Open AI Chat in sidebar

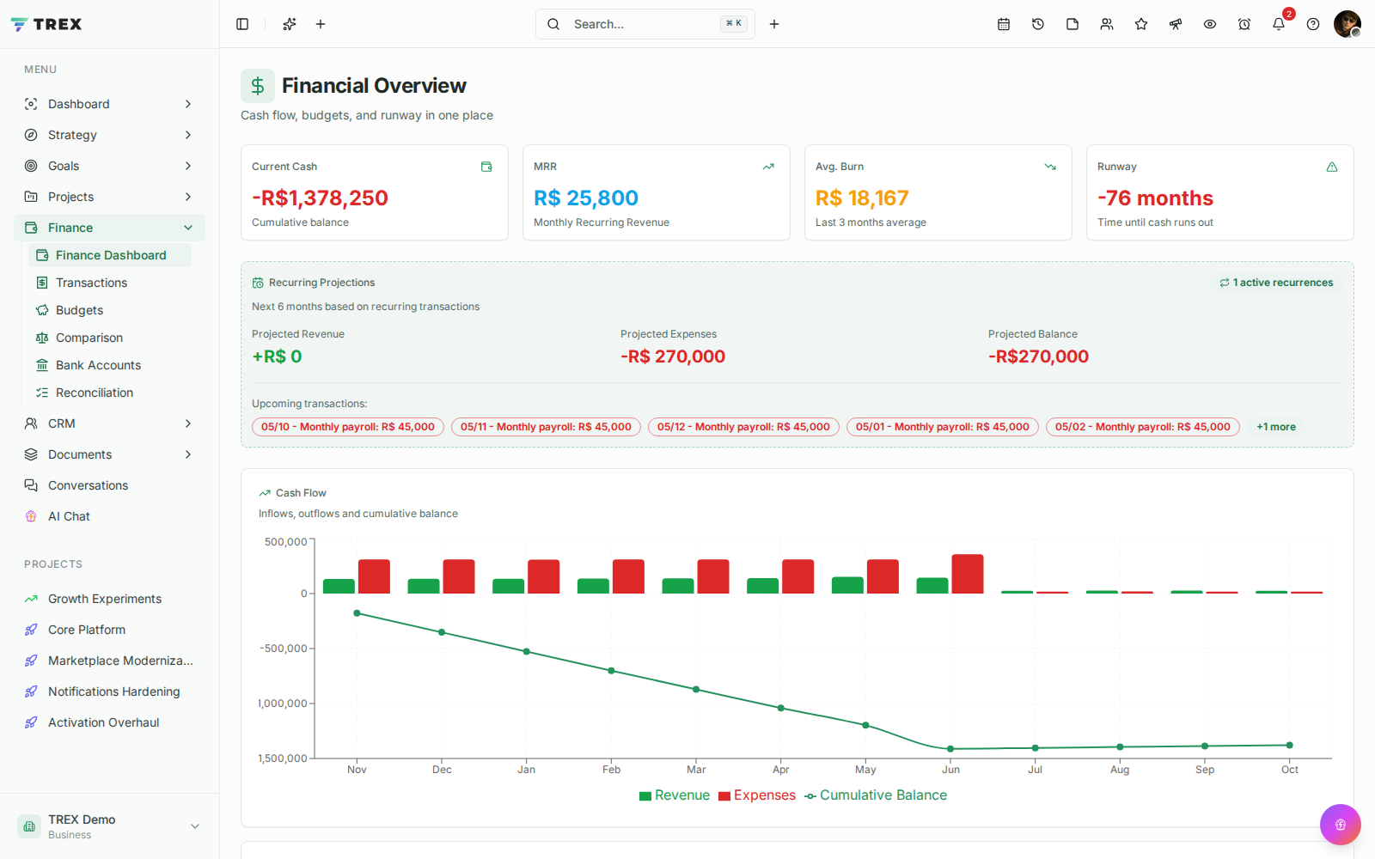click(x=109, y=516)
